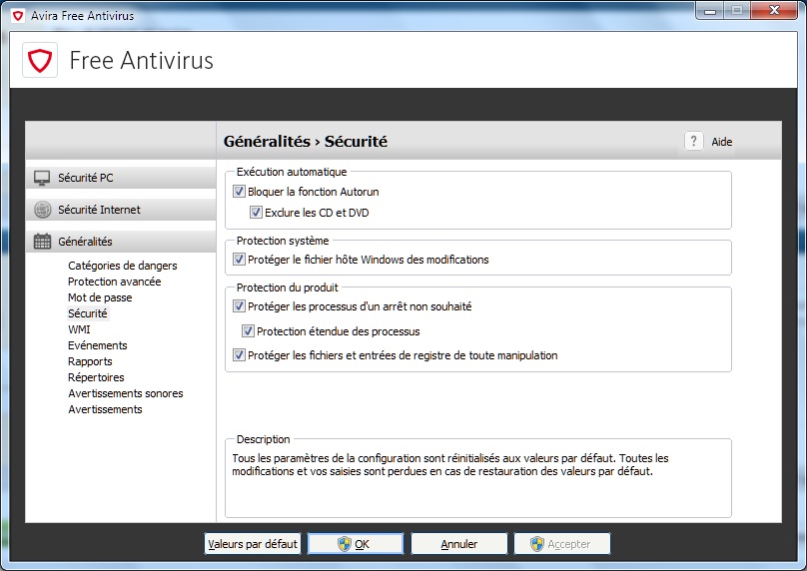This screenshot has height=571, width=807.
Task: Uncheck Exclure les CD et DVD
Action: coord(256,212)
